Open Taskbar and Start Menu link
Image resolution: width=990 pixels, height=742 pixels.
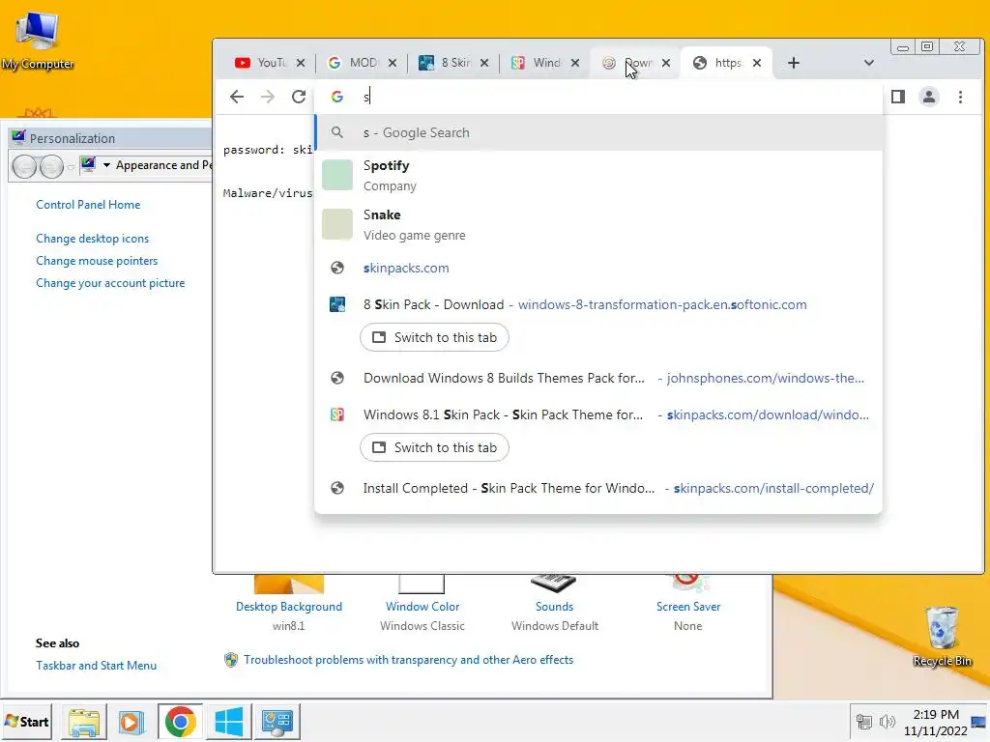point(96,665)
